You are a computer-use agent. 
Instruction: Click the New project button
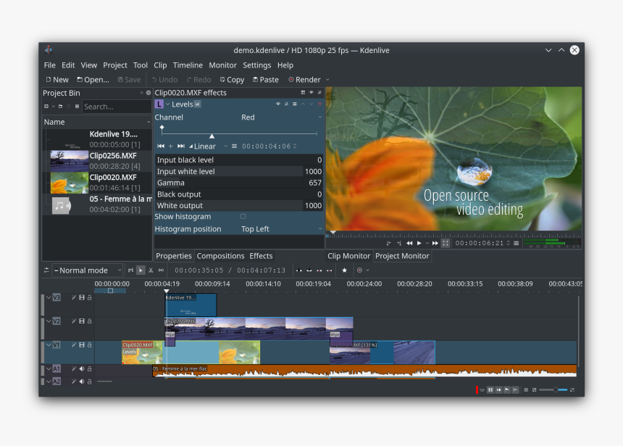point(57,80)
